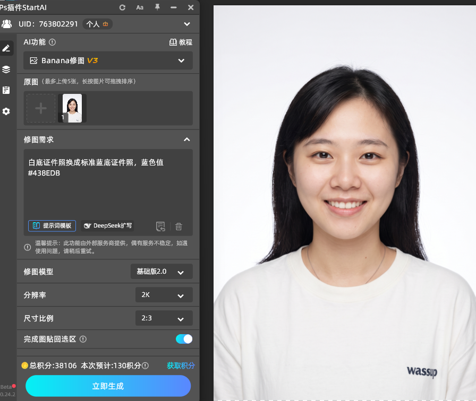Minimize the StartAI plugin panel
This screenshot has width=476, height=401.
pyautogui.click(x=174, y=7)
